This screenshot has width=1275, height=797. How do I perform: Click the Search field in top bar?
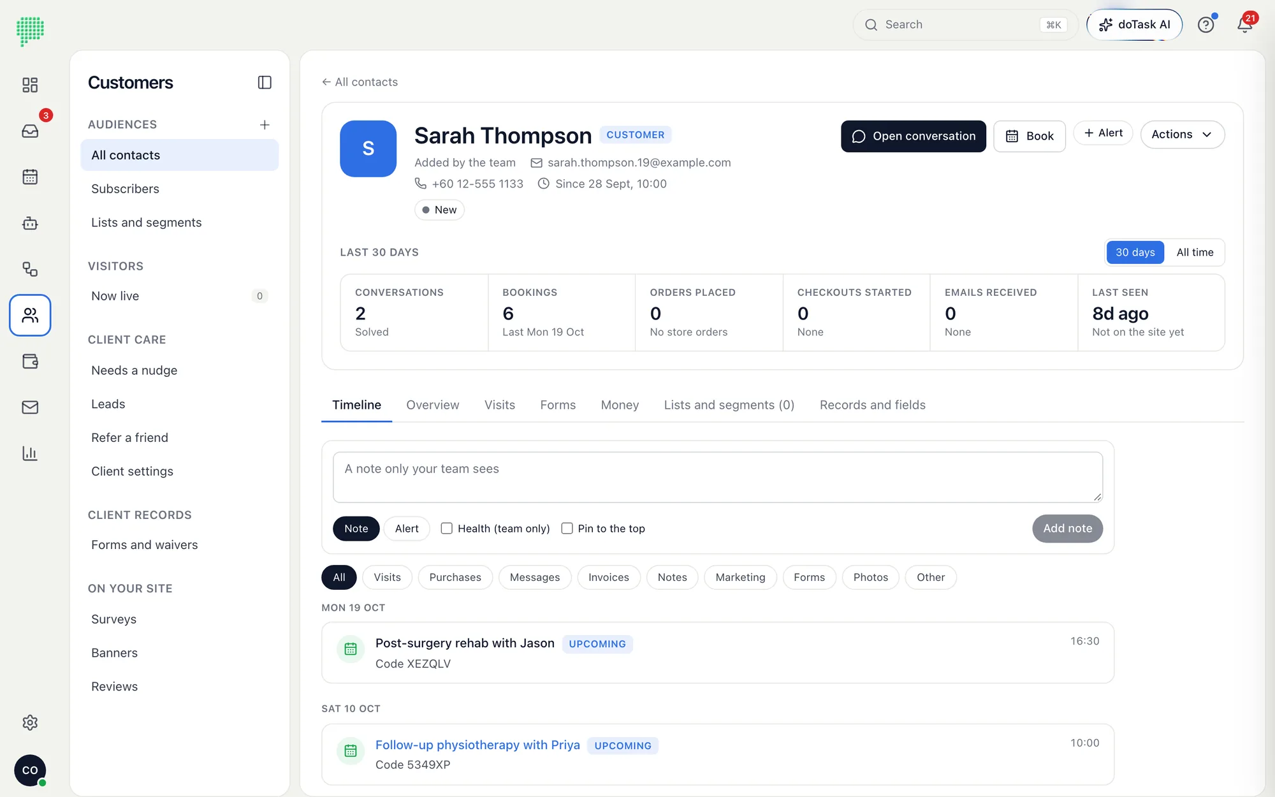pyautogui.click(x=965, y=25)
